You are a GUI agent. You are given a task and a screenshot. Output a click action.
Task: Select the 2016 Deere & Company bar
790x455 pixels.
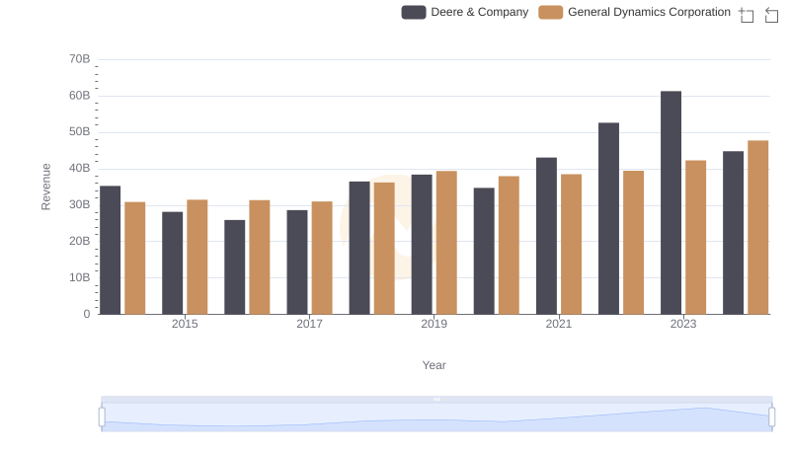235,267
